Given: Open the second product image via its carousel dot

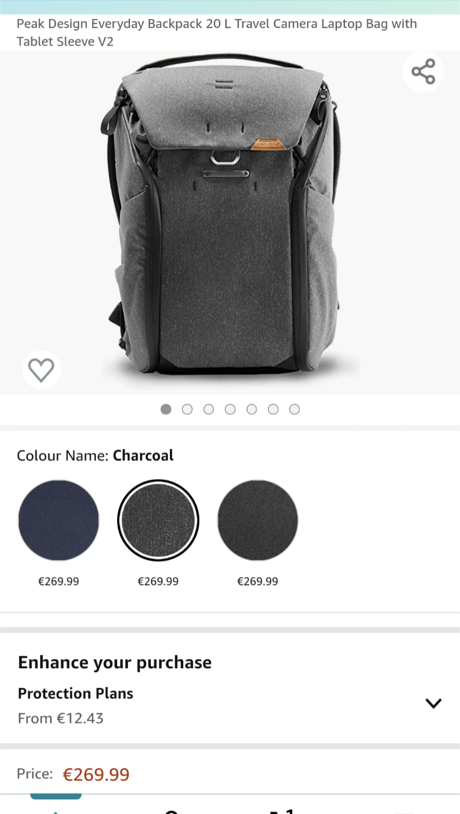Looking at the screenshot, I should pyautogui.click(x=187, y=409).
